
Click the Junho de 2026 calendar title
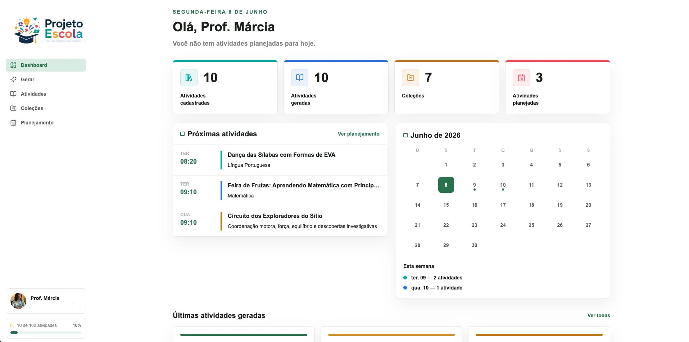(435, 135)
